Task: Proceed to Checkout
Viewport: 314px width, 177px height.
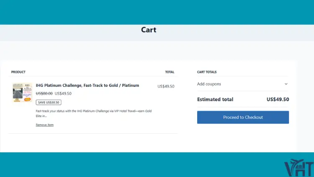Action: (x=243, y=117)
